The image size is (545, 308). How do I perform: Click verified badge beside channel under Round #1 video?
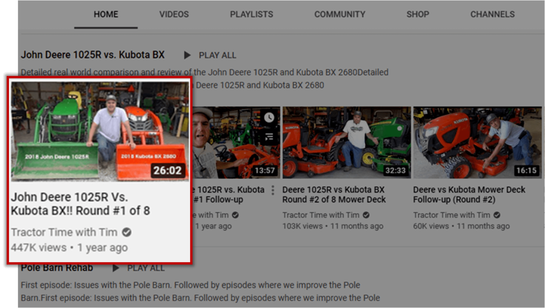[x=127, y=232]
